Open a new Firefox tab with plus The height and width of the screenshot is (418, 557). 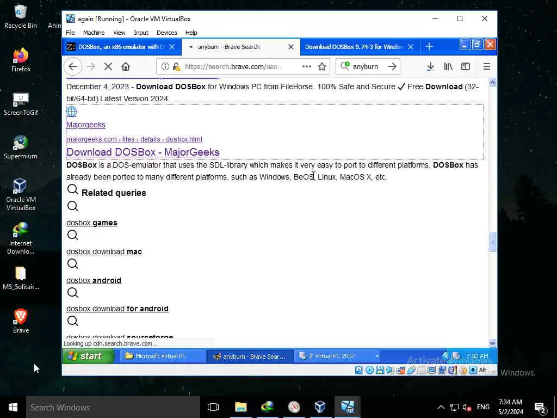coord(429,47)
